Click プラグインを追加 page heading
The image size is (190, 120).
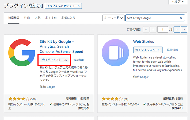23,6
